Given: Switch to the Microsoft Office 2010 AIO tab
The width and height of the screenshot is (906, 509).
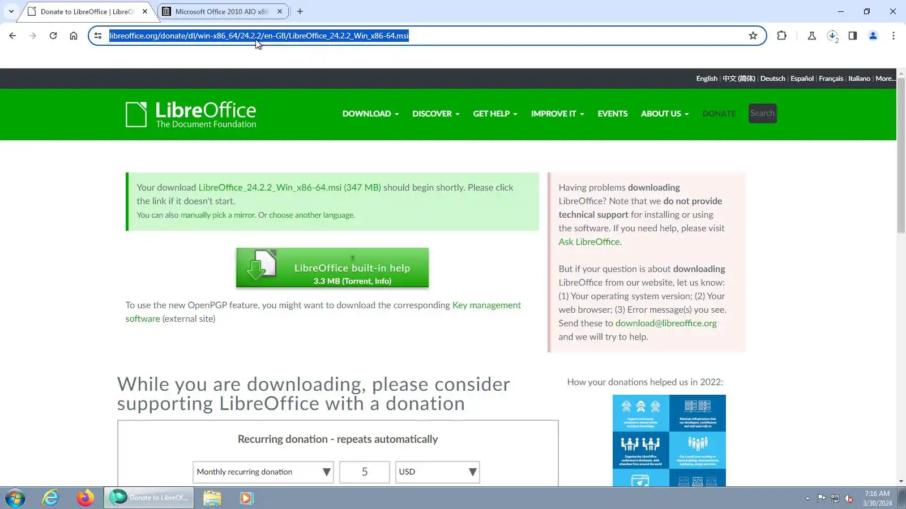Looking at the screenshot, I should pos(222,11).
